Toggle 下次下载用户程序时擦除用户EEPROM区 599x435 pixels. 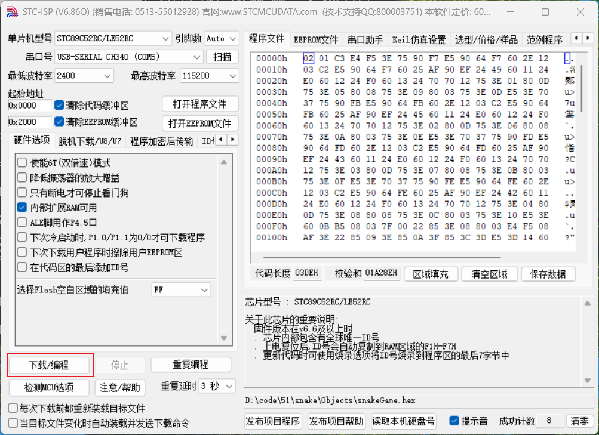(21, 252)
